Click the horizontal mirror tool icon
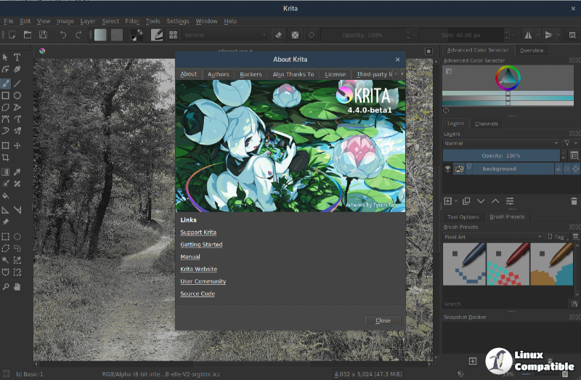 pyautogui.click(x=528, y=34)
